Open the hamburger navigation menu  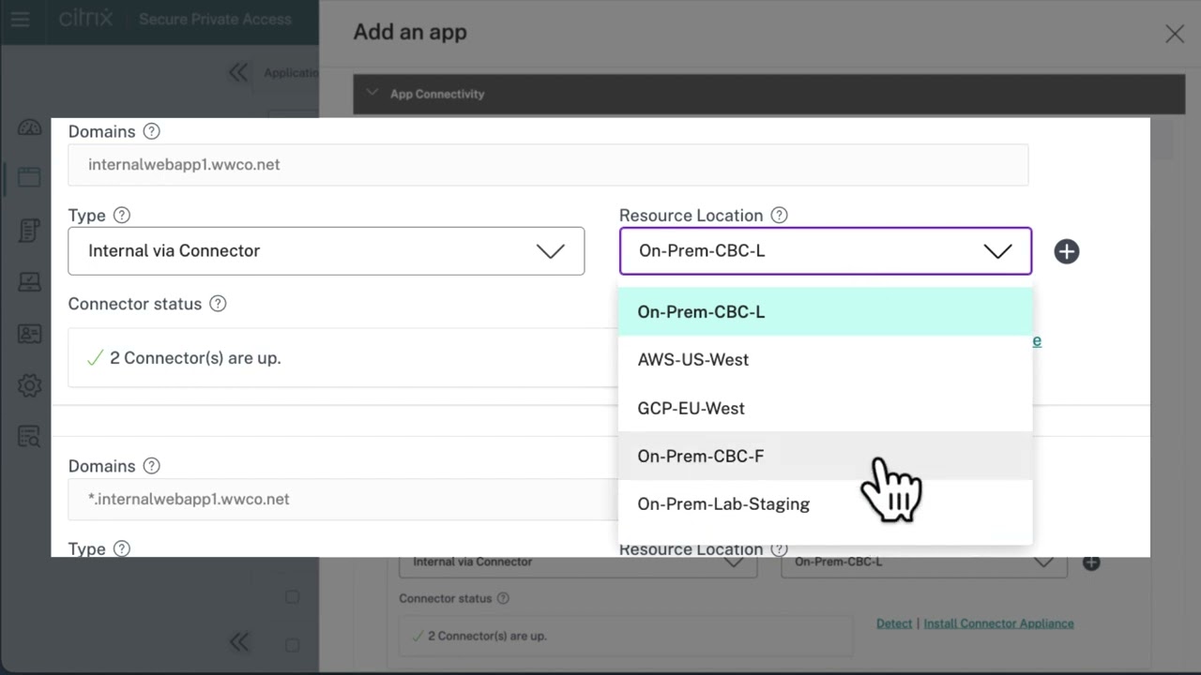coord(21,21)
